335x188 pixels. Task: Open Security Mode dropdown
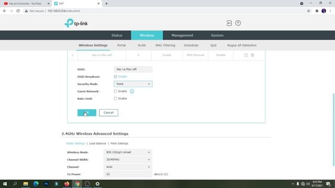tap(133, 84)
